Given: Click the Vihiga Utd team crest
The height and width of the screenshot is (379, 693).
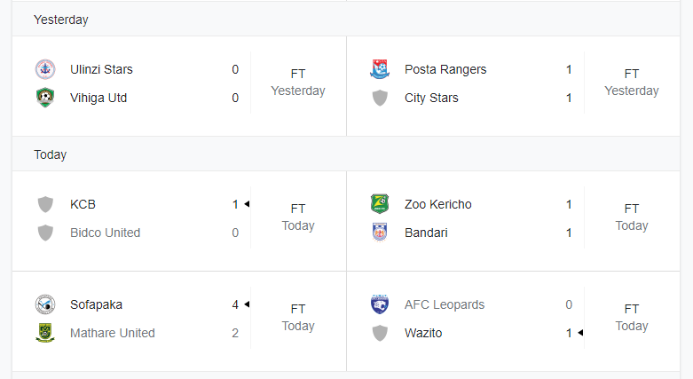Looking at the screenshot, I should 45,98.
